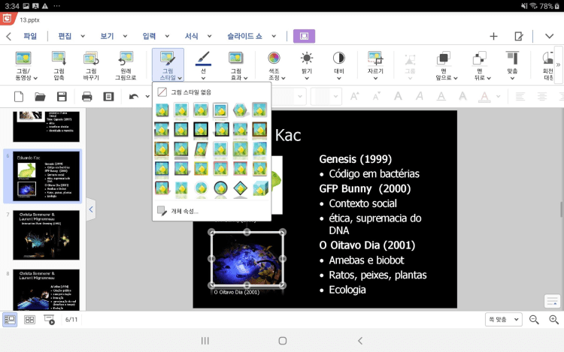Open the 밝기 brightness tool
Viewport: 564px width, 352px height.
click(307, 65)
